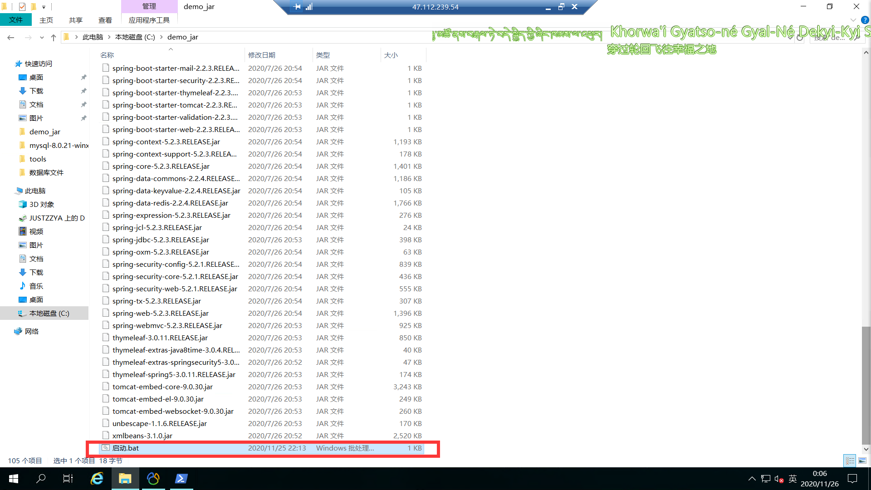
Task: Click demo_jar in the address breadcrumb
Action: click(x=183, y=37)
